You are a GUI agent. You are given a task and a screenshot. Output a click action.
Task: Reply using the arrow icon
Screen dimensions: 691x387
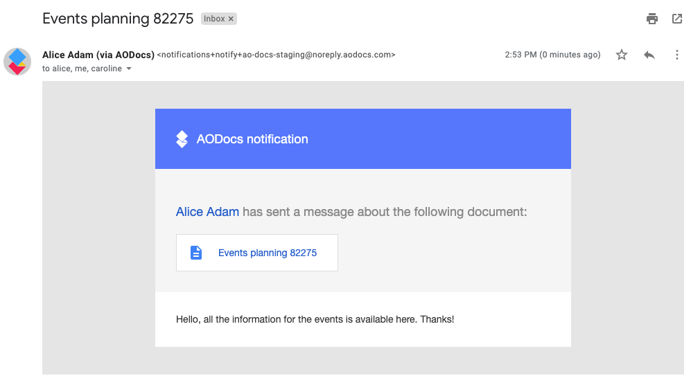point(649,55)
